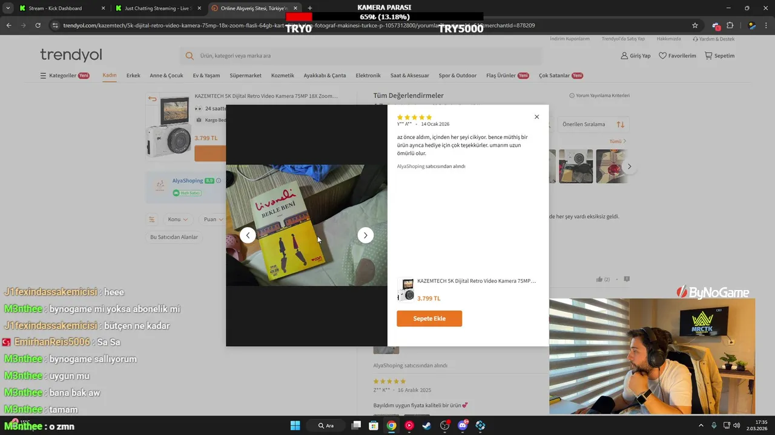Open the KAZEMTECH product link in popup
775x435 pixels.
tap(477, 281)
